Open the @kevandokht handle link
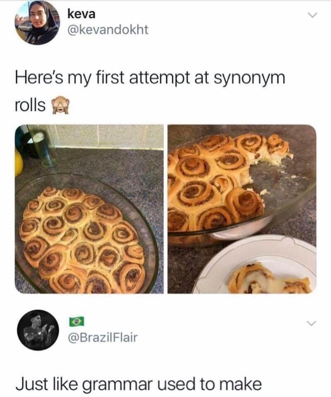 (108, 30)
